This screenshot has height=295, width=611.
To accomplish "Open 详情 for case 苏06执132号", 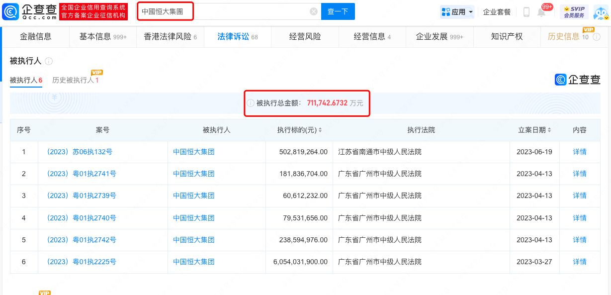I will (x=580, y=152).
